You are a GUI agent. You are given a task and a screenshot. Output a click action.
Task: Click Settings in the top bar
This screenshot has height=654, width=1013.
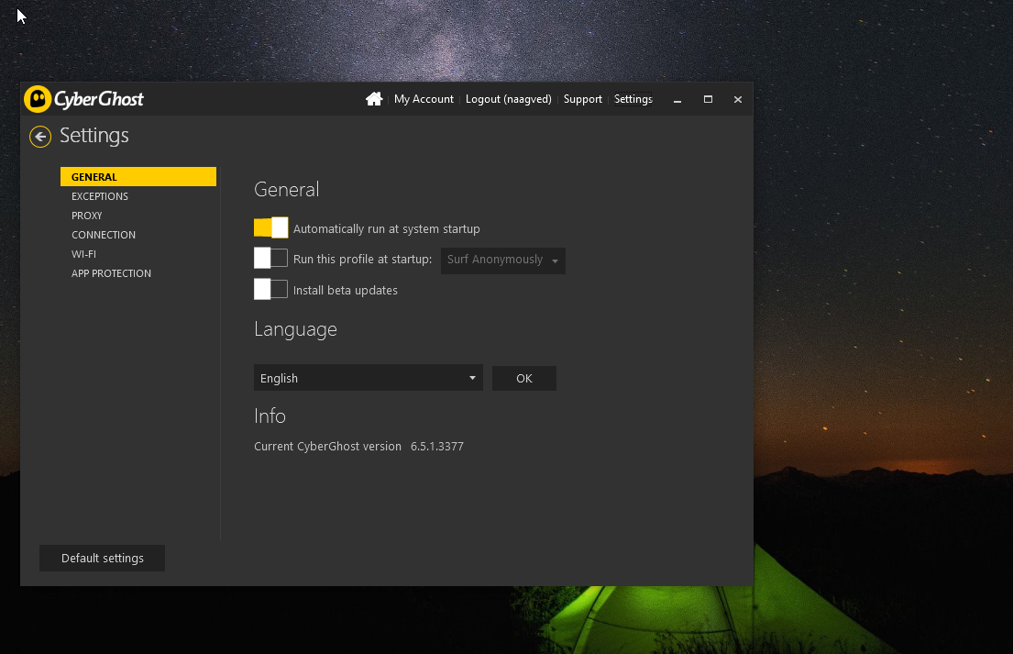point(633,99)
